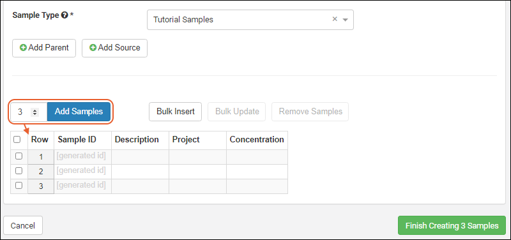This screenshot has width=511, height=240.
Task: Open the Tutorial Samples combo box
Action: (250, 20)
